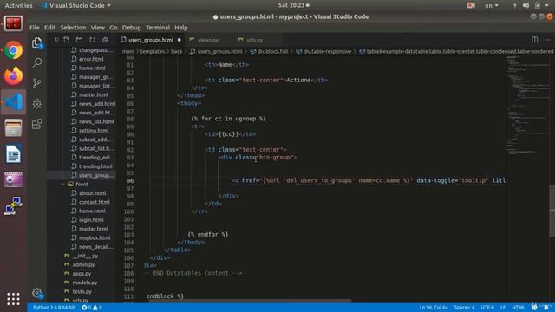Image resolution: width=555 pixels, height=312 pixels.
Task: Select Python 3.6.8 64-bit interpreter status
Action: (54, 308)
